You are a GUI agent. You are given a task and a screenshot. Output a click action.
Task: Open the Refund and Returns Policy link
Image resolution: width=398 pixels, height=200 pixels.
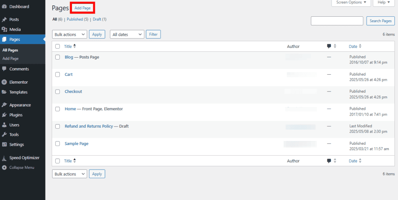[89, 126]
